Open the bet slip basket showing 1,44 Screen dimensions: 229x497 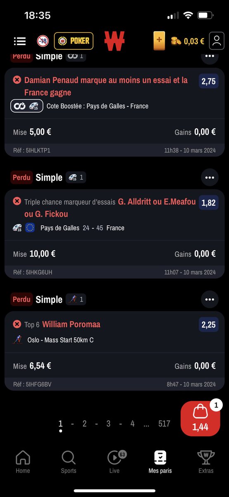200,418
